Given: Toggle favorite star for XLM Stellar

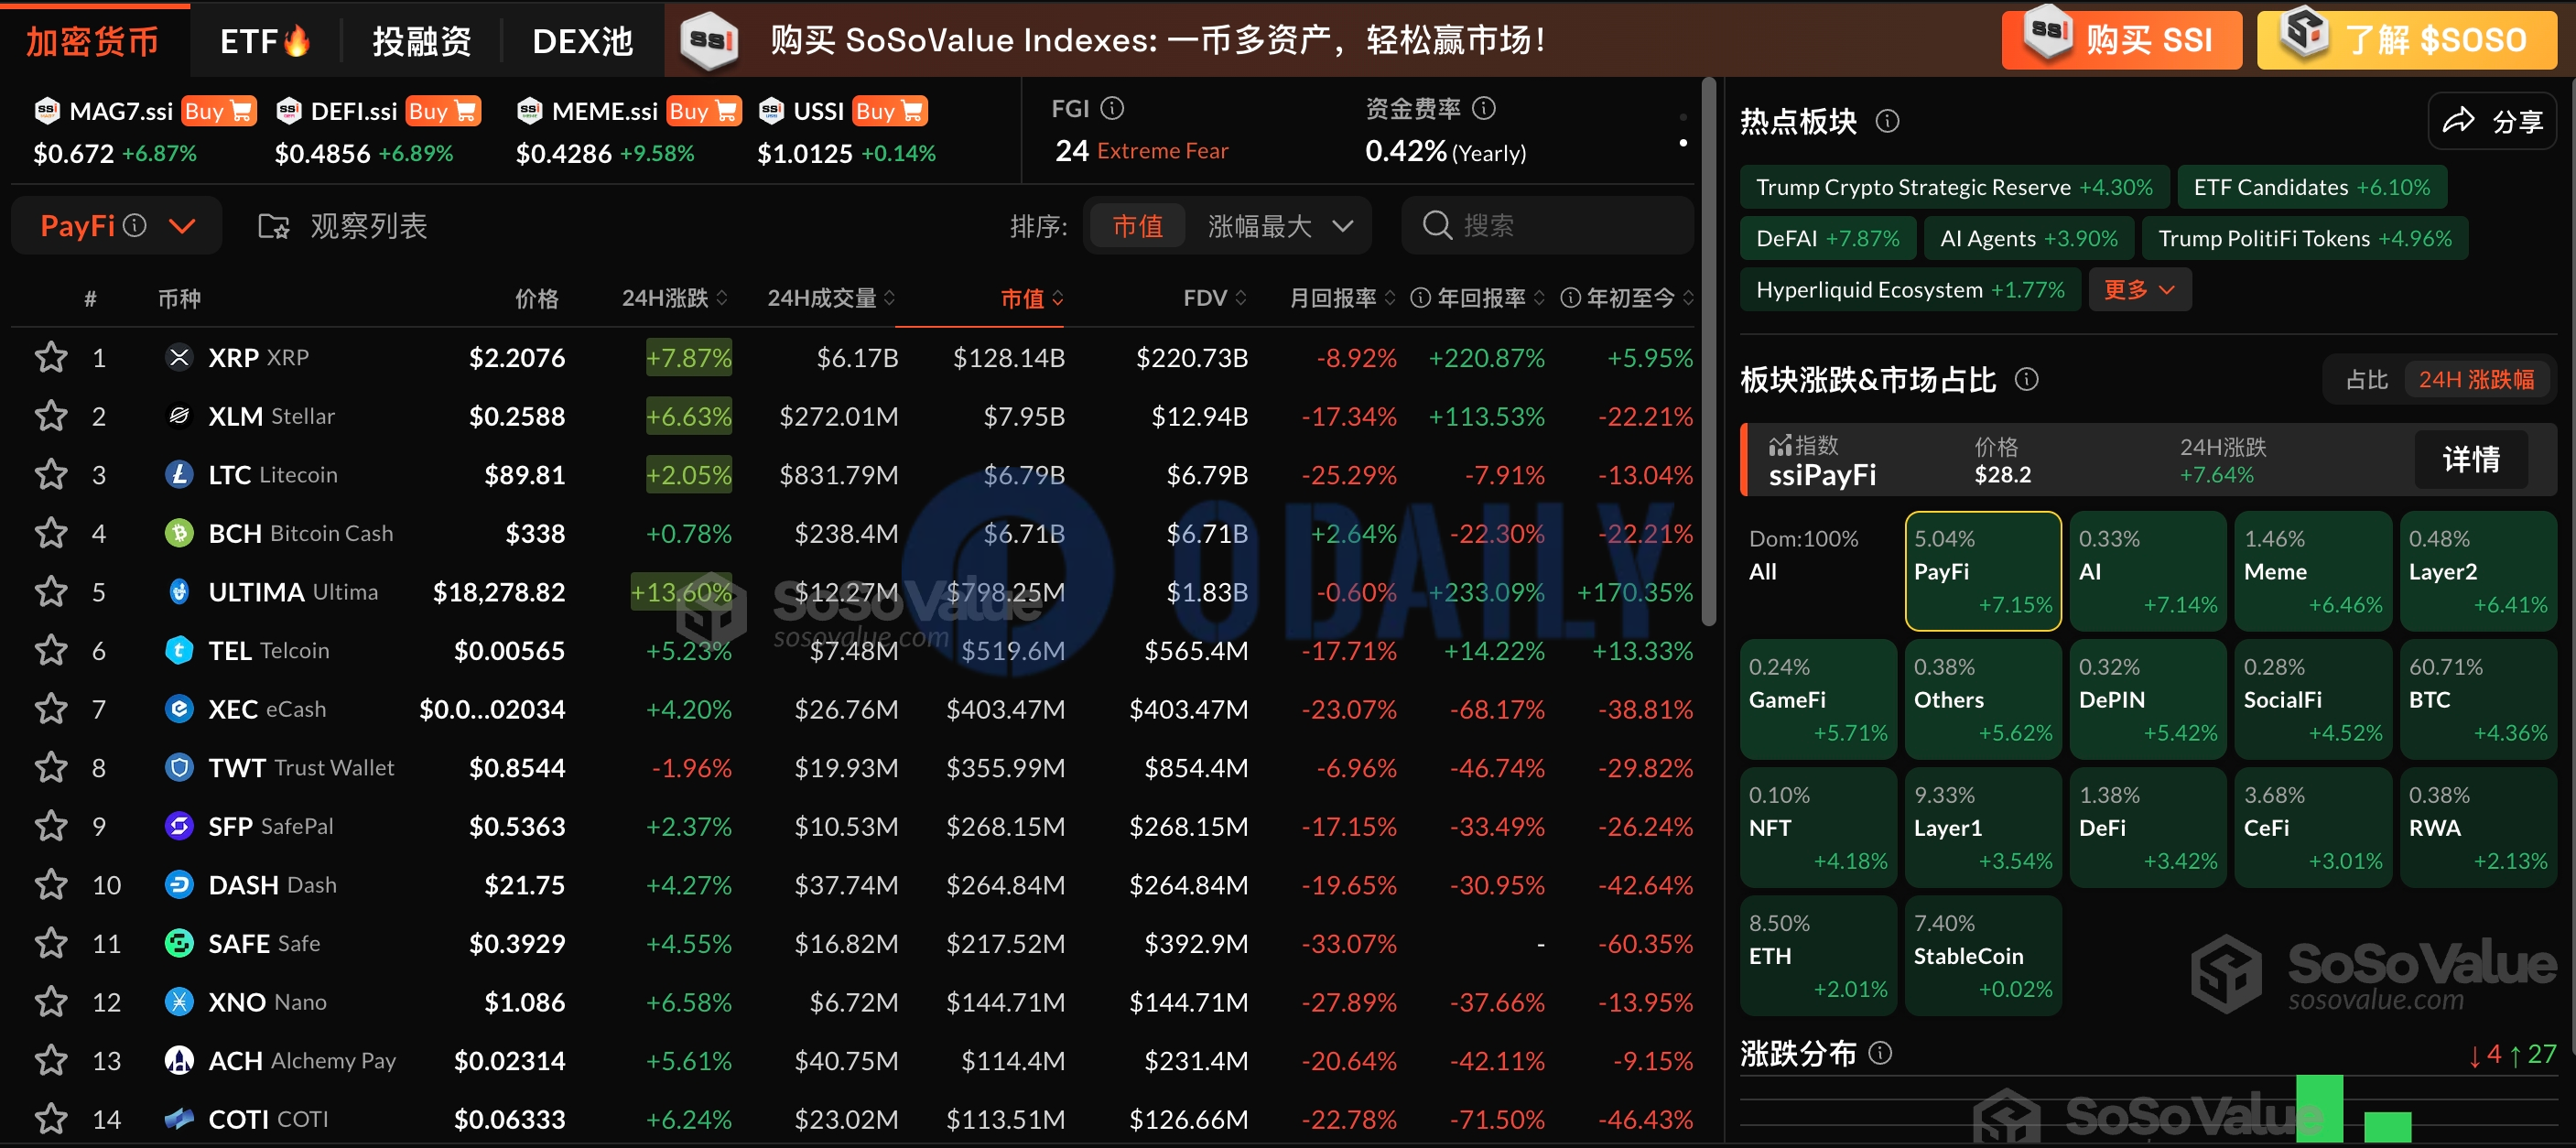Looking at the screenshot, I should click(51, 416).
